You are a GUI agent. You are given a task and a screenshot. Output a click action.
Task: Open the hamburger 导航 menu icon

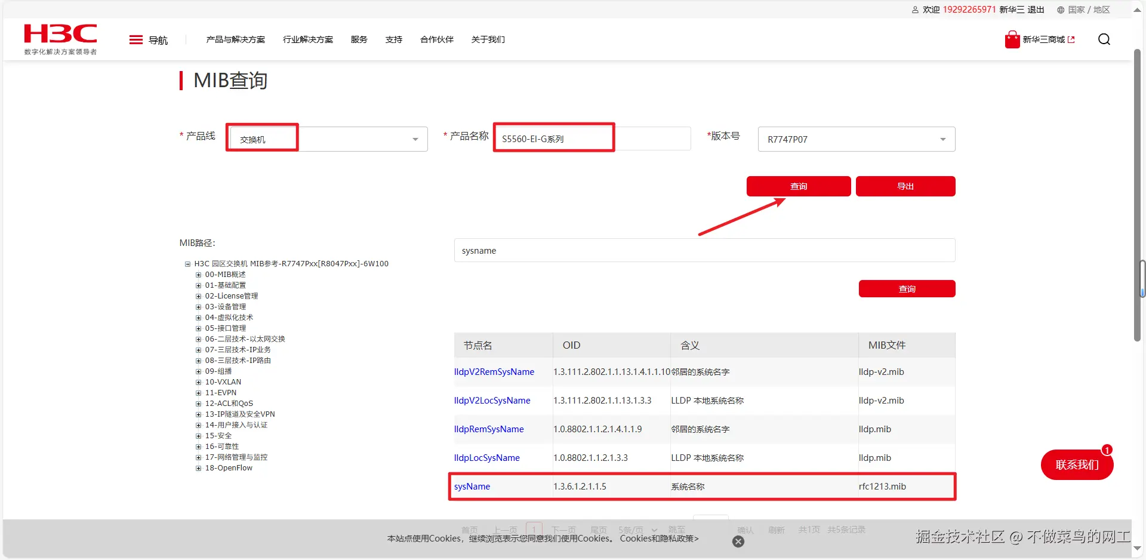136,40
